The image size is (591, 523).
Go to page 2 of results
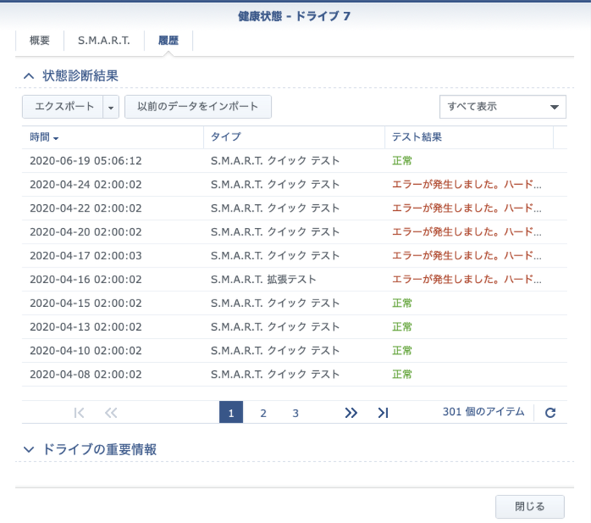[x=263, y=413]
